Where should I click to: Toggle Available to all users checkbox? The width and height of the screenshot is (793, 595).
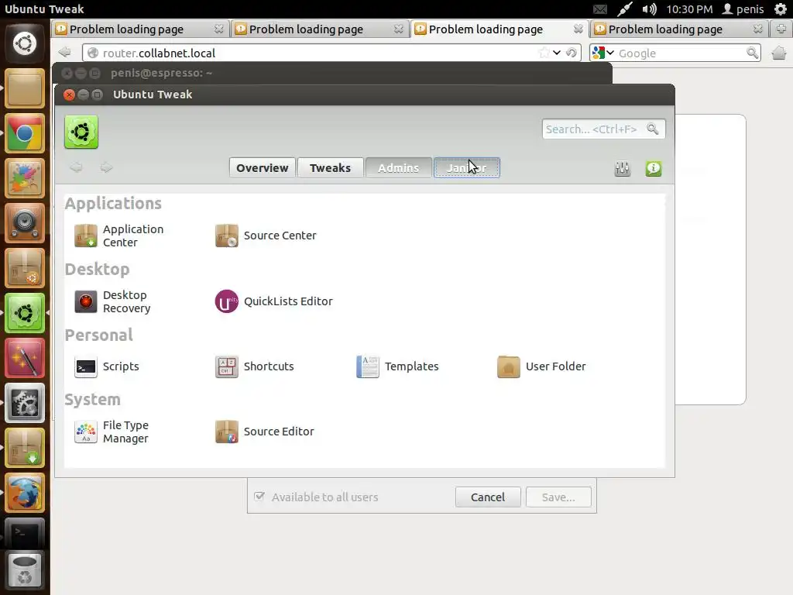point(259,497)
